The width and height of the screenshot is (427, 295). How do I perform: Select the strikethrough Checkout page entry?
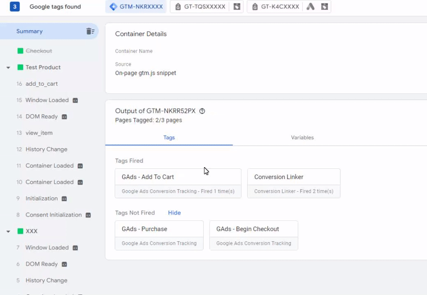(39, 51)
